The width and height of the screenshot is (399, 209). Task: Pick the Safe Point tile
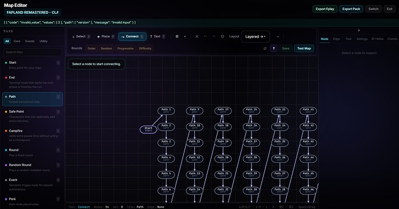[x=32, y=116]
